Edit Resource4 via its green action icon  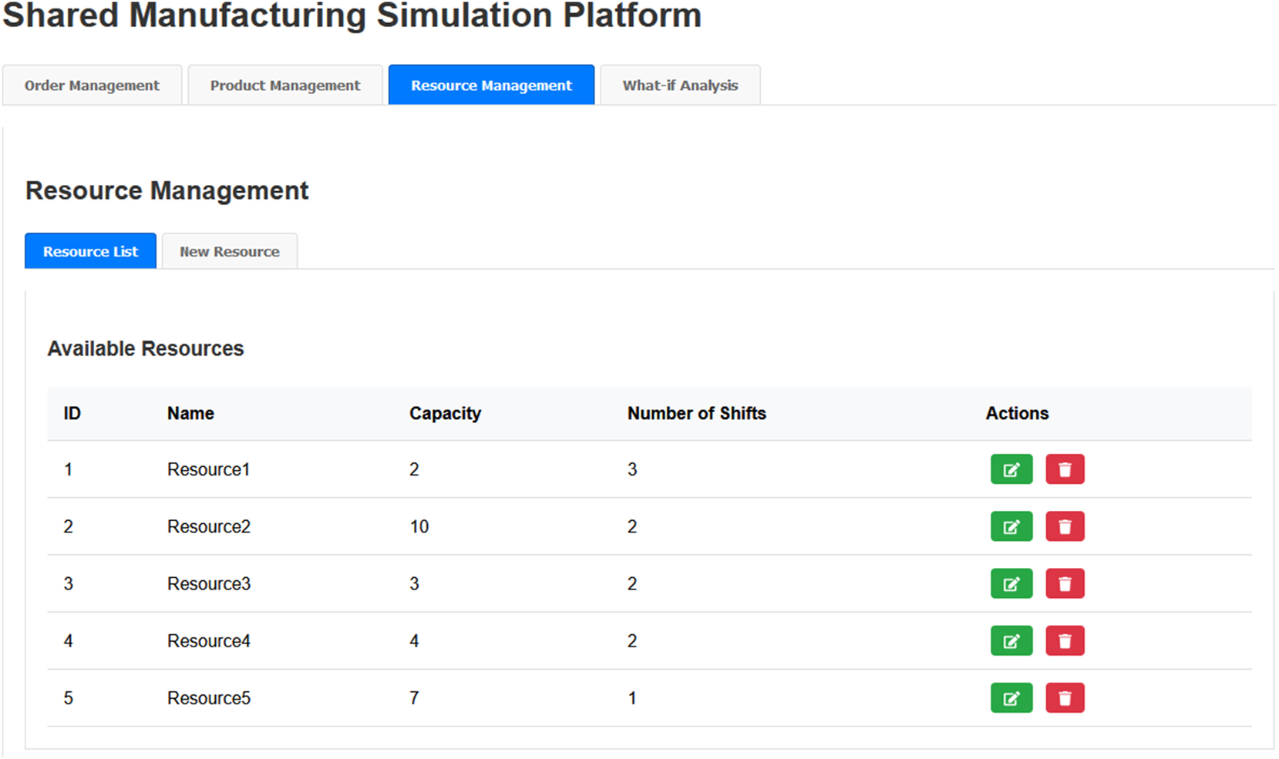point(1011,640)
